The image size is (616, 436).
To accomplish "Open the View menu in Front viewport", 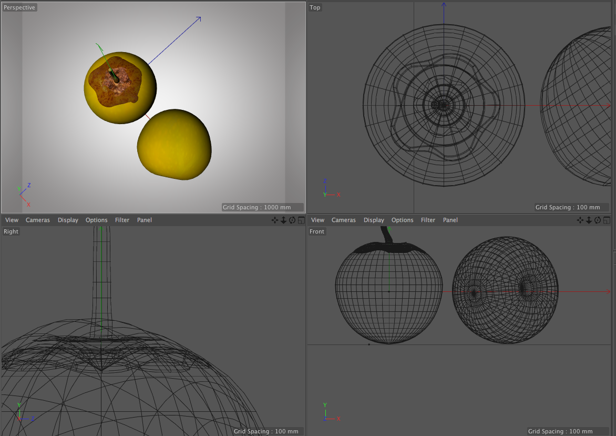I will coord(317,220).
